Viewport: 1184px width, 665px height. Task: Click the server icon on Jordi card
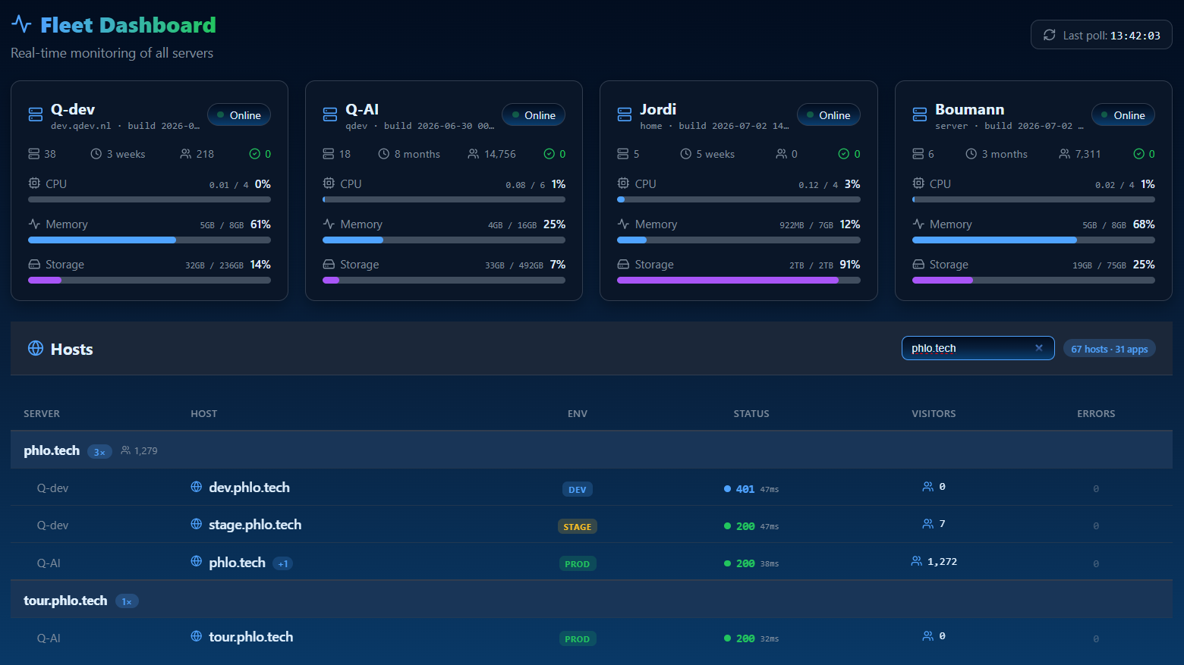(625, 114)
